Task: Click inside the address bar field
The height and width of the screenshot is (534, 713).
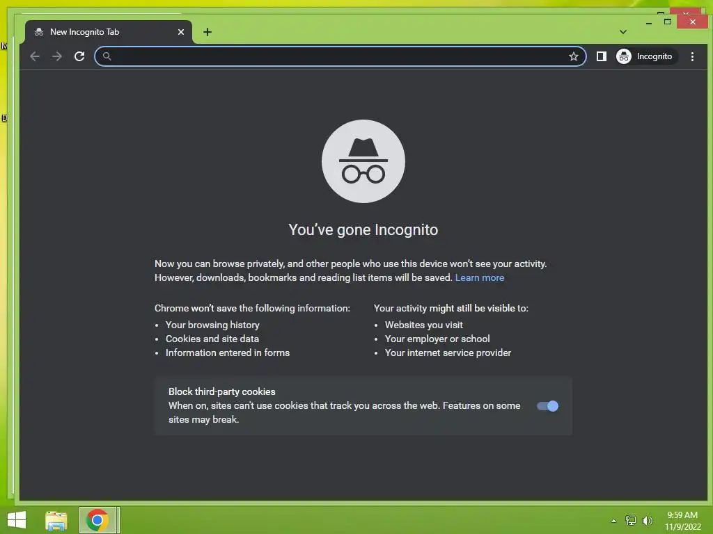Action: [x=340, y=56]
